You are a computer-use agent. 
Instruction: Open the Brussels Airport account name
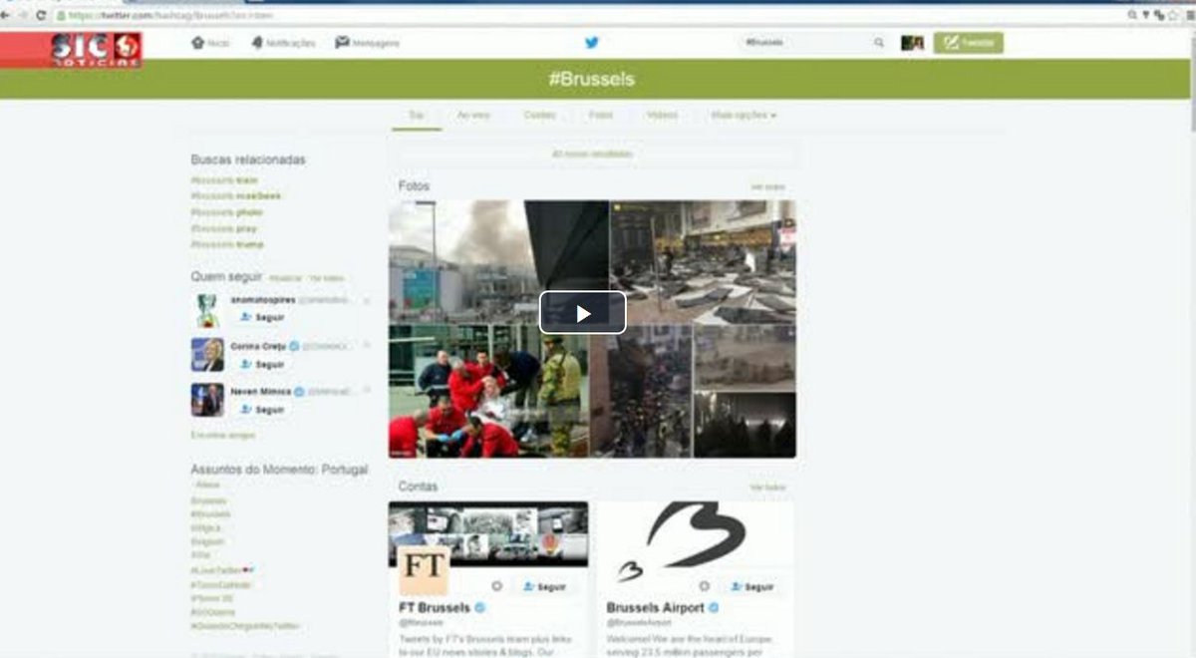tap(655, 608)
